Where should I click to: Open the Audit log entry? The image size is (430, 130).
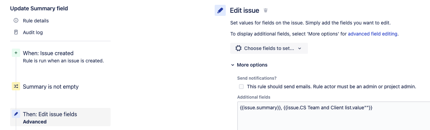(x=33, y=32)
